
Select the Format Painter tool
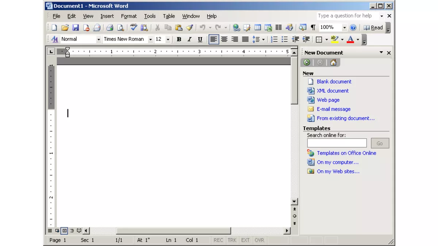[189, 27]
